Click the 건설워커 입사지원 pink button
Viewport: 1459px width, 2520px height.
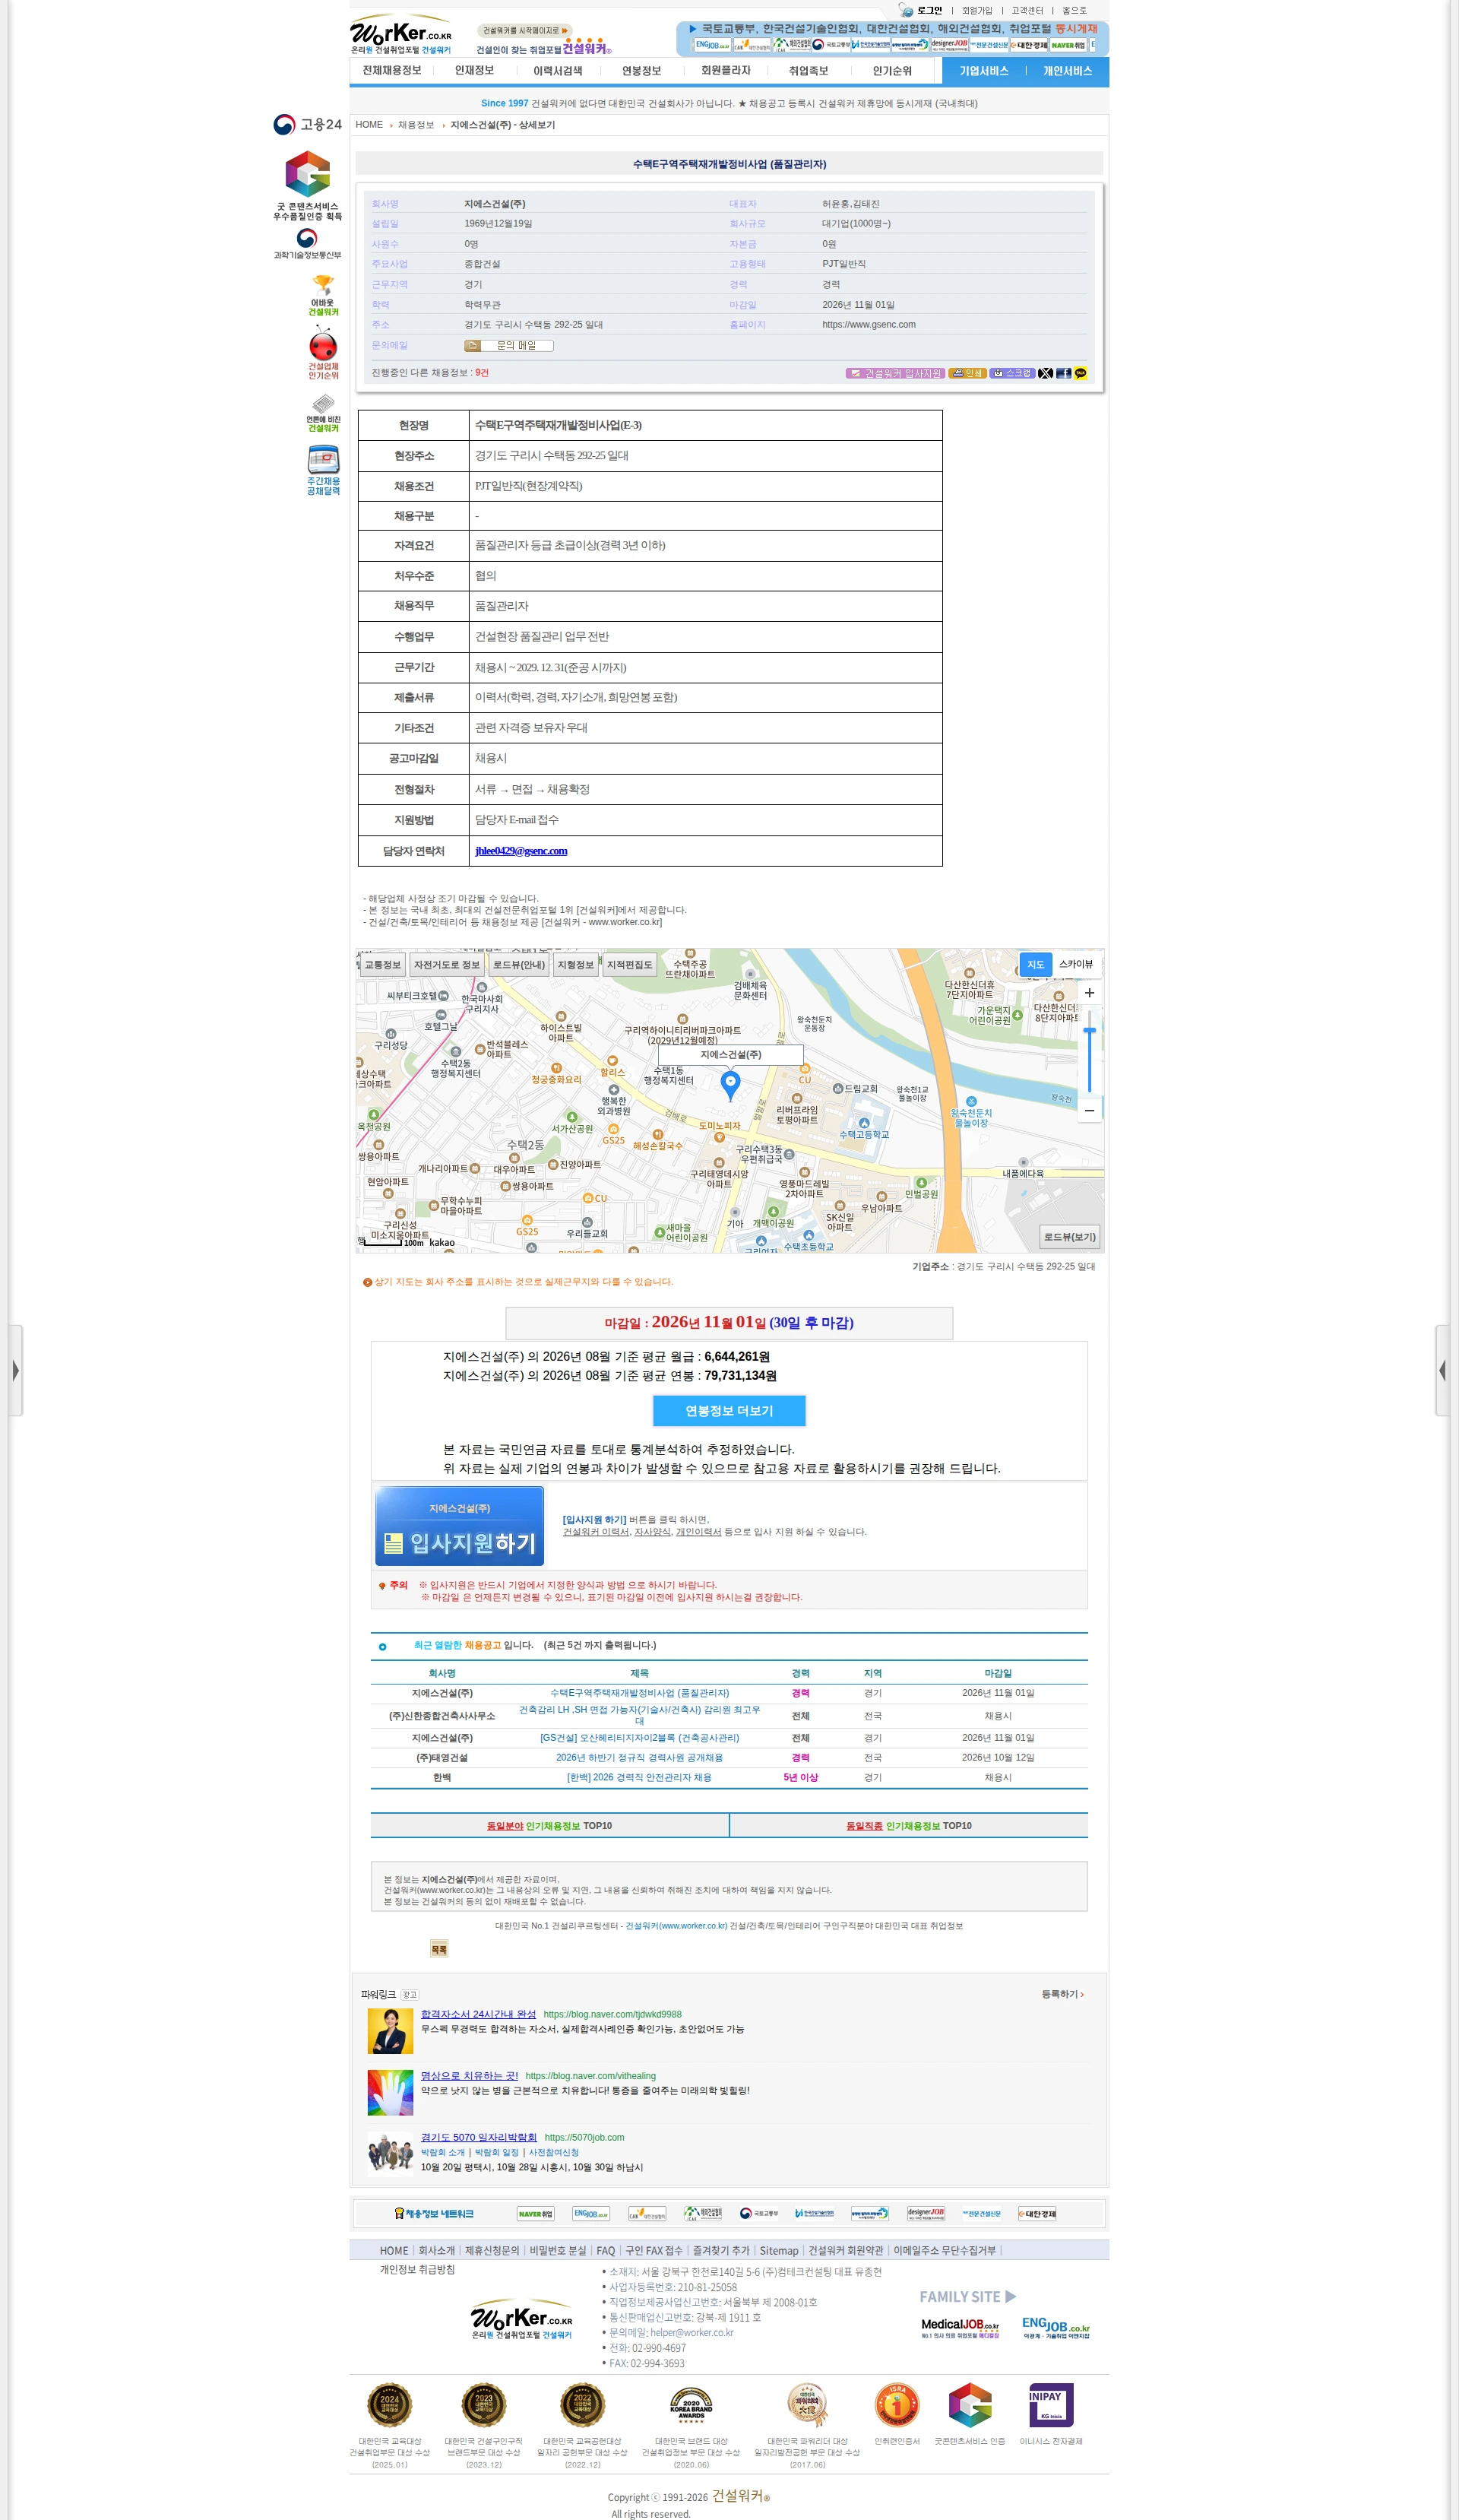point(894,373)
